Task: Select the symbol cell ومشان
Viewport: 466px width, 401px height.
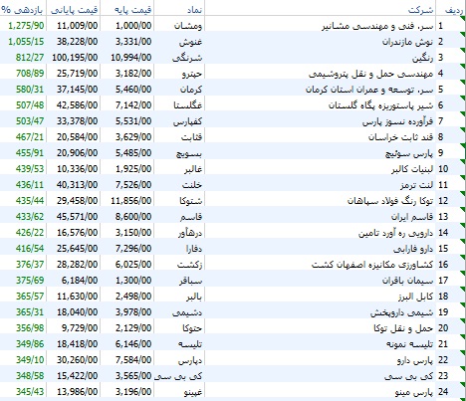Action: coord(188,26)
